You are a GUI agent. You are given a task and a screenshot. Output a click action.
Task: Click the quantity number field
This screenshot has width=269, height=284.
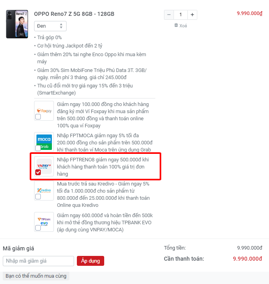(x=181, y=15)
